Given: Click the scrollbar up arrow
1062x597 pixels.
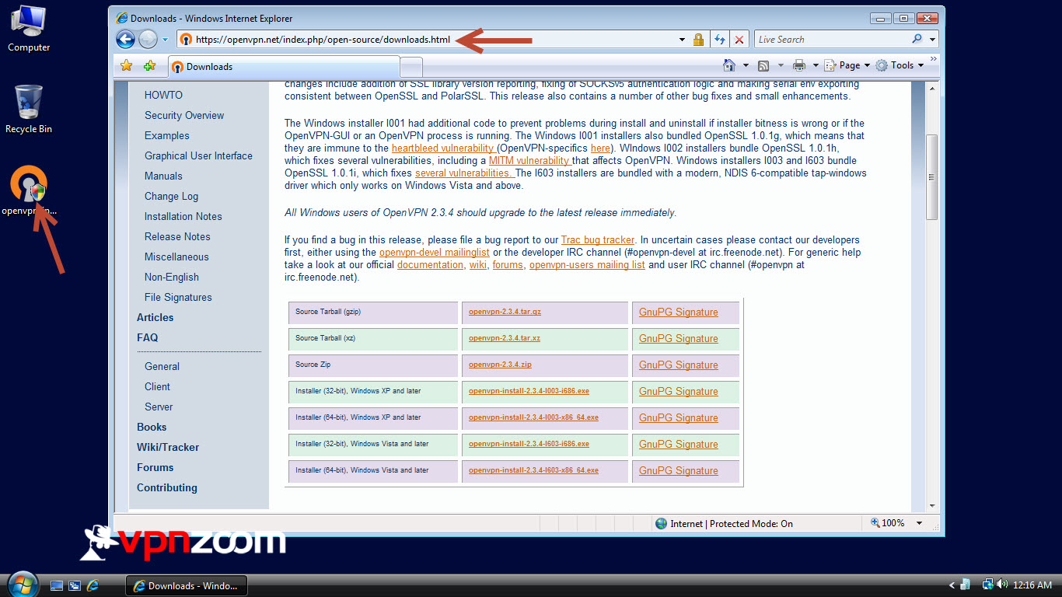Looking at the screenshot, I should (932, 89).
